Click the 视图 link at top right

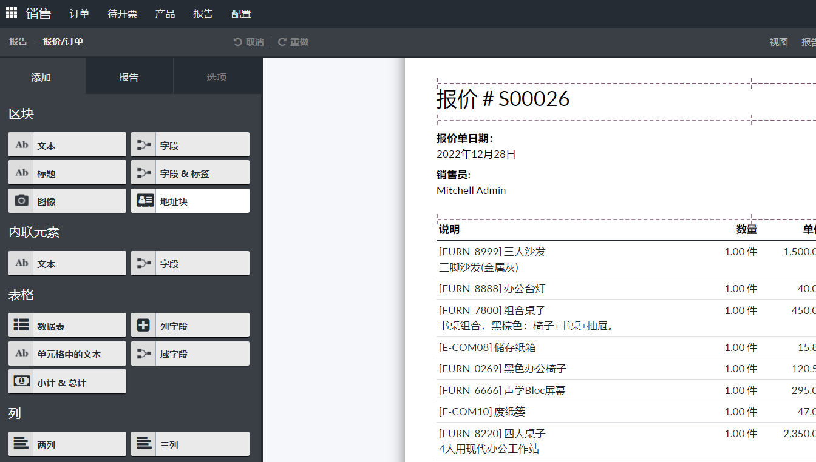click(x=778, y=42)
